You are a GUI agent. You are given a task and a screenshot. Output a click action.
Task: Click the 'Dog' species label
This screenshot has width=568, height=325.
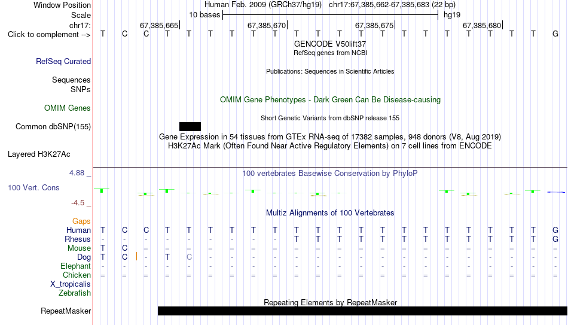click(x=84, y=257)
